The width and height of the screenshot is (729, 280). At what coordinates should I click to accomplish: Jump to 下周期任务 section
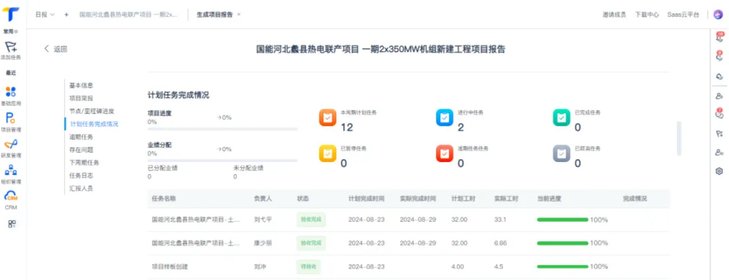tap(84, 163)
